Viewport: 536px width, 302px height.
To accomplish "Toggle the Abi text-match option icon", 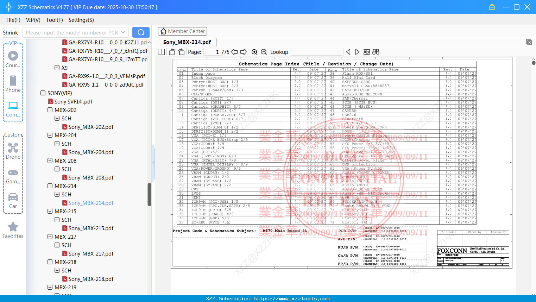I will (367, 52).
